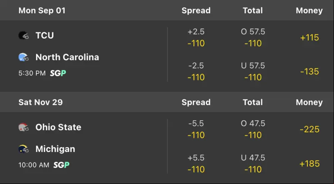Select TCU +2.5 spread bet
Screen dimensions: 334x184
click(x=196, y=38)
